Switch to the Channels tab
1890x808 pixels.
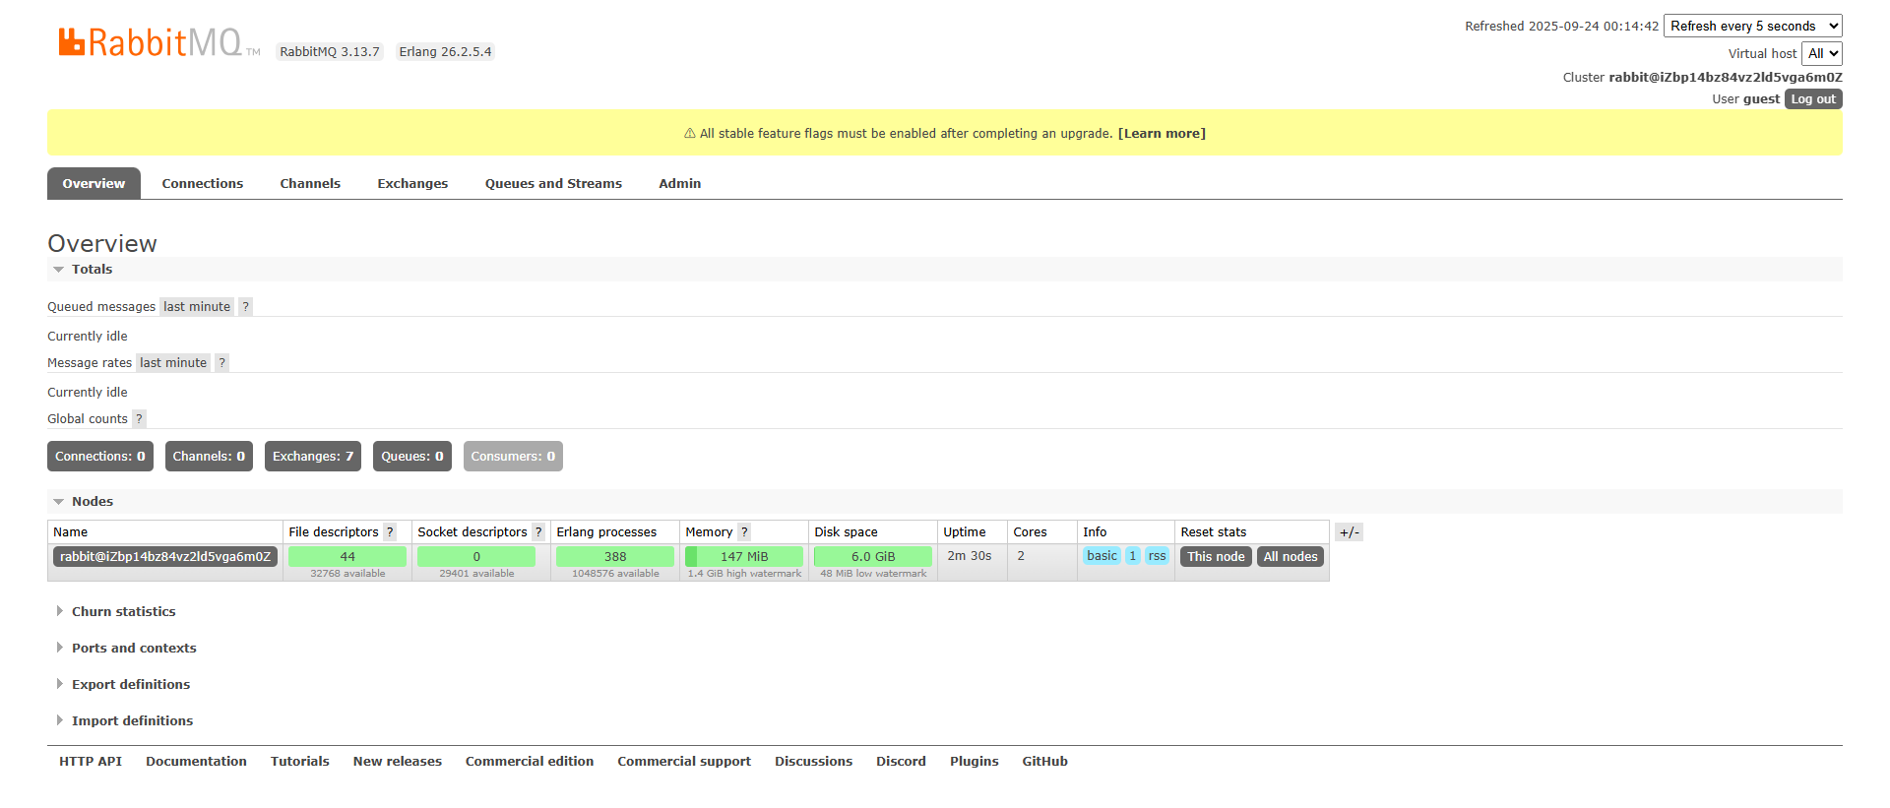(x=310, y=184)
